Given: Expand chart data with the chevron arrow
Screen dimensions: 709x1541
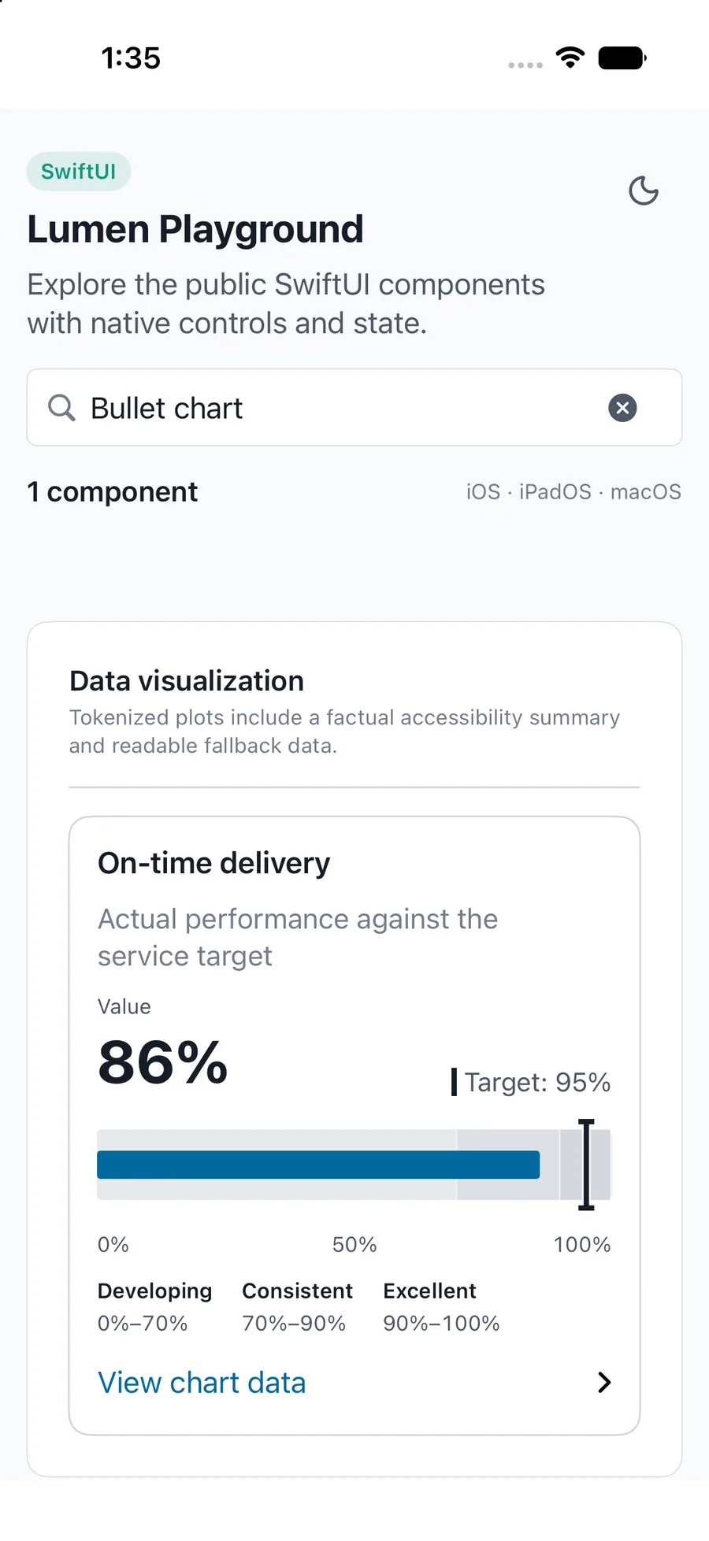Looking at the screenshot, I should point(604,1383).
